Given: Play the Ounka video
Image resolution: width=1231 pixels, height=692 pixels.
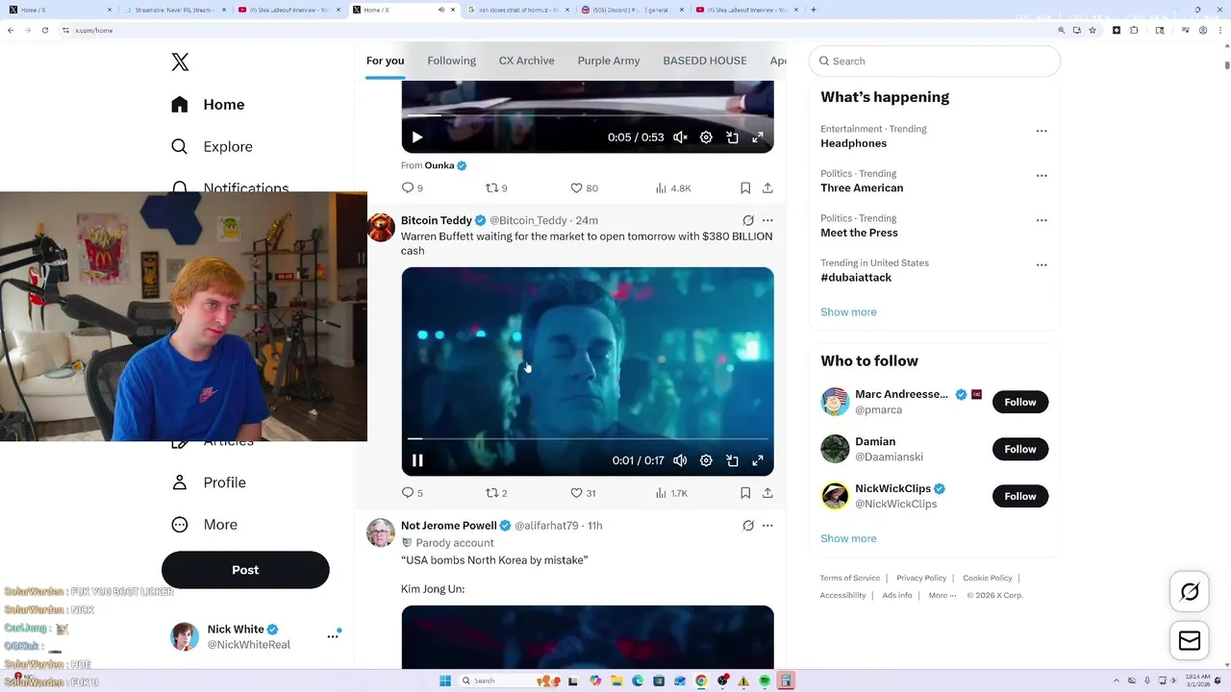Looking at the screenshot, I should point(417,137).
